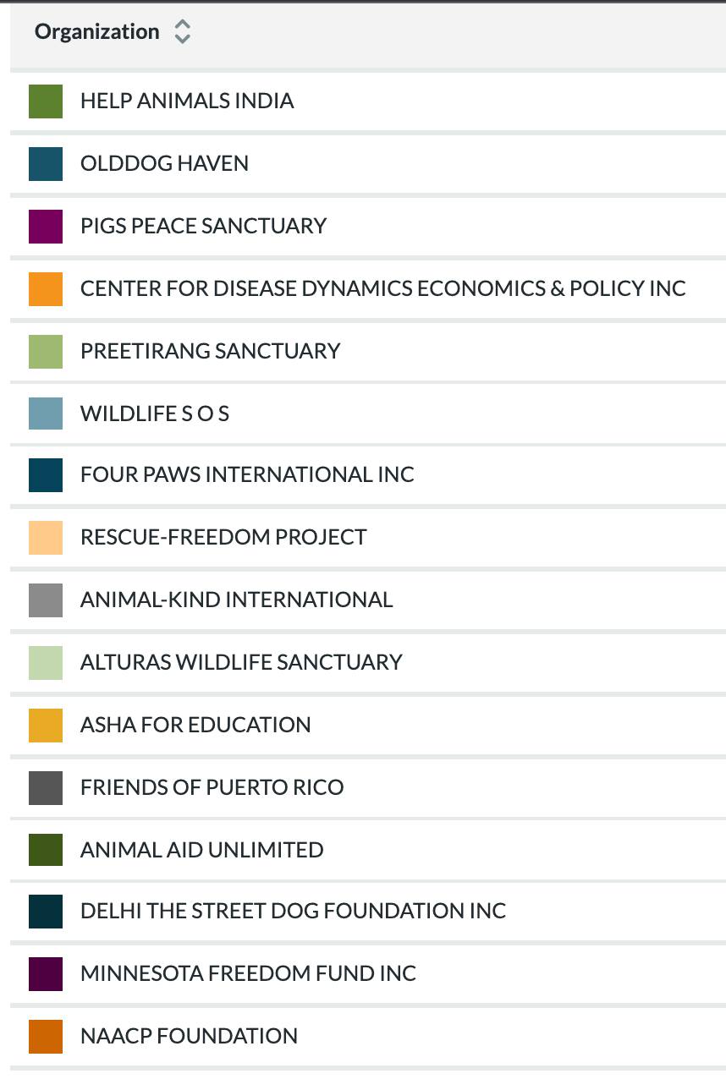726x1079 pixels.
Task: Select the dark gray Friends of Puerto Rico swatch
Action: click(x=46, y=787)
